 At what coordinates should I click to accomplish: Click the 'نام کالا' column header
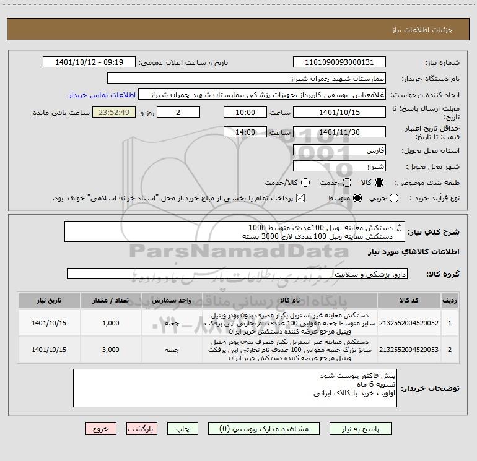pos(290,300)
